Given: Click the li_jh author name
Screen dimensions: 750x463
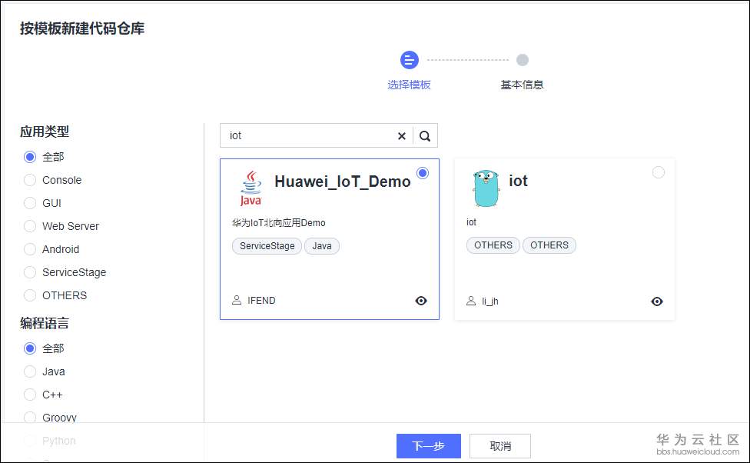Looking at the screenshot, I should [489, 301].
